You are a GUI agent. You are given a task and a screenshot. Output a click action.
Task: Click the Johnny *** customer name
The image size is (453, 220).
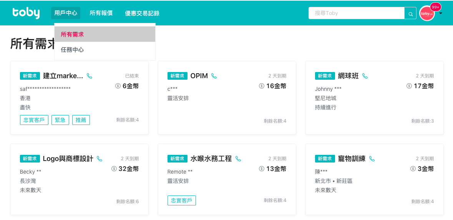[x=328, y=89]
